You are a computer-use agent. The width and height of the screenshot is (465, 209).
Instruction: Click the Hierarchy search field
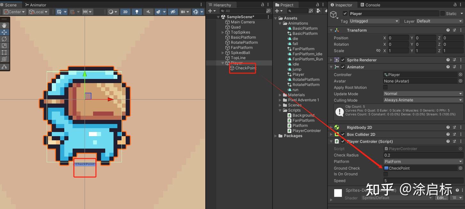243,11
